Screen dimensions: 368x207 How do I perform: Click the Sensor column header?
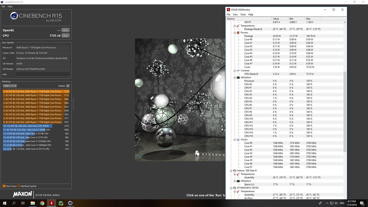pos(249,19)
